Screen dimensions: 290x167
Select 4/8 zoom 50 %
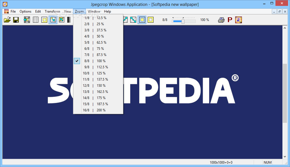98,36
